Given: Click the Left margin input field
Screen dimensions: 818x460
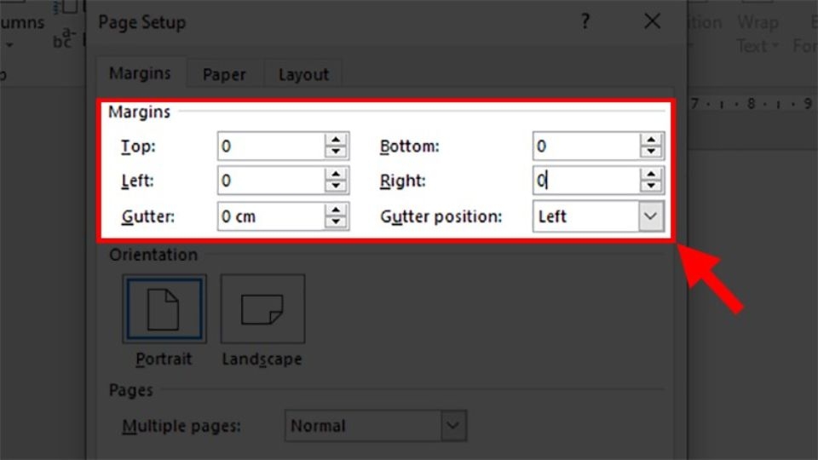Looking at the screenshot, I should [x=270, y=181].
